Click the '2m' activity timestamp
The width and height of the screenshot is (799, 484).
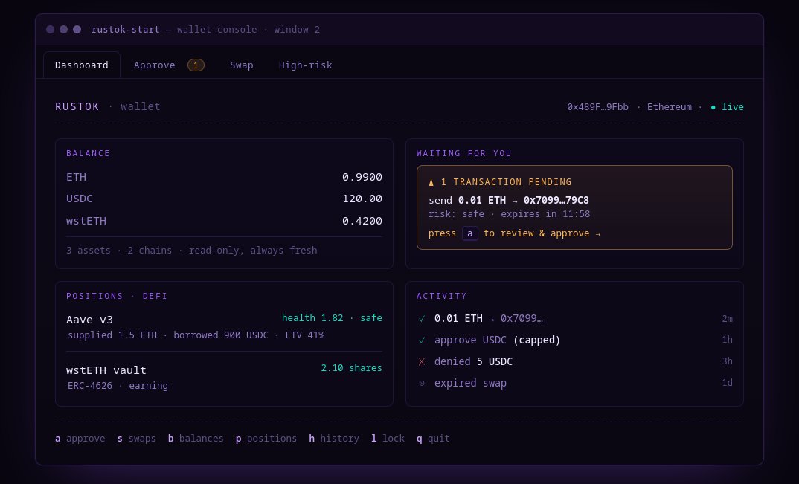tap(727, 319)
